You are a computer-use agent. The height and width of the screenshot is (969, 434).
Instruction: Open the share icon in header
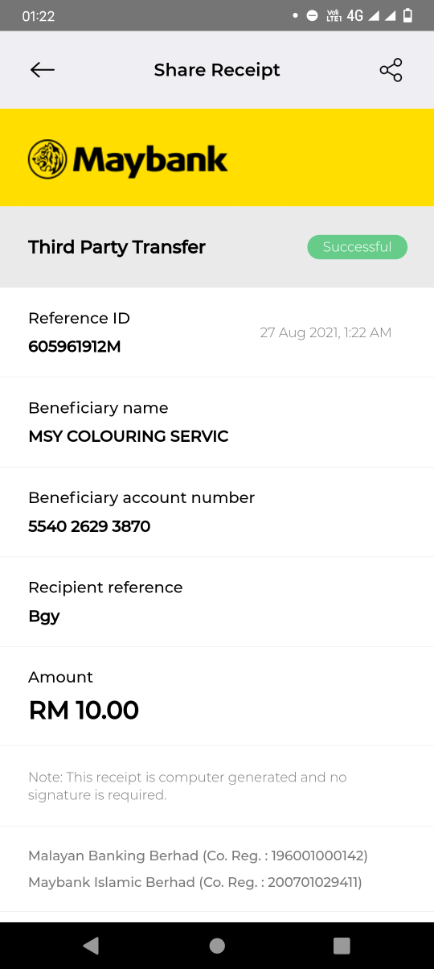[x=391, y=70]
